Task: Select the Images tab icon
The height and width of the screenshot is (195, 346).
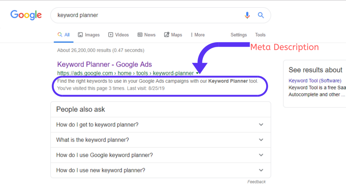Action: click(x=80, y=35)
